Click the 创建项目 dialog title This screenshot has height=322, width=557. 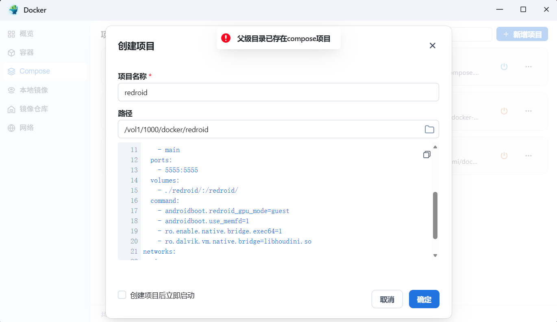tap(136, 46)
